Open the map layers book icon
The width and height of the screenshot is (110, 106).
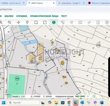point(80,23)
